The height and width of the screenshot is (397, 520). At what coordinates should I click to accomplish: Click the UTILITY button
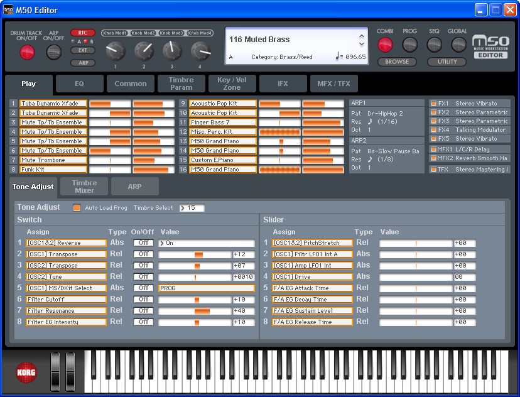coord(447,62)
